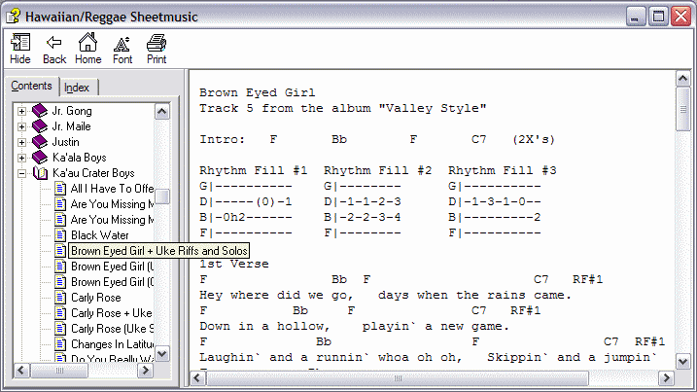Open All I Have To Offer topic
Image resolution: width=697 pixels, height=392 pixels.
112,188
